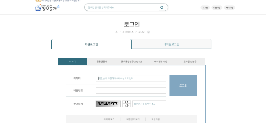
Task: Click the 로그인 page heading
Action: point(132,24)
